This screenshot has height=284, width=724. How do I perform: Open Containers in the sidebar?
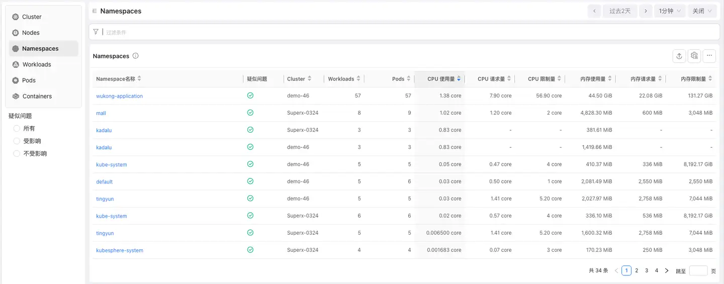[x=37, y=97]
